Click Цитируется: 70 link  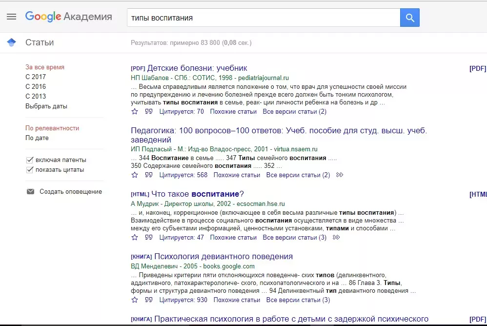click(x=182, y=111)
